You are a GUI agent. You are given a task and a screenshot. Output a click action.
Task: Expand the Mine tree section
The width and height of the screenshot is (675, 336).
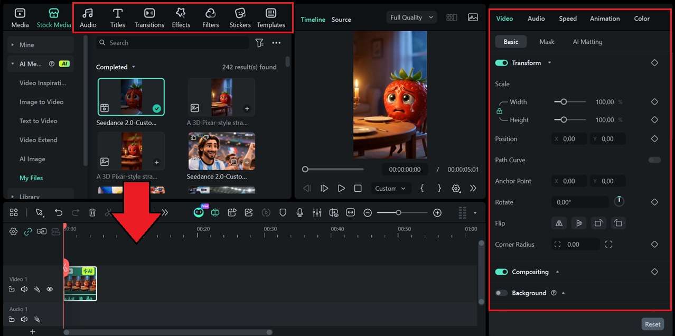(12, 45)
